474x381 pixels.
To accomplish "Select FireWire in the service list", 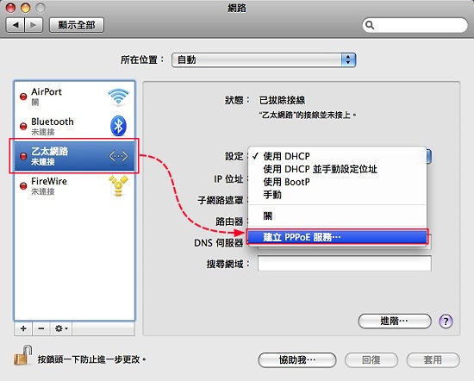I will (x=74, y=186).
